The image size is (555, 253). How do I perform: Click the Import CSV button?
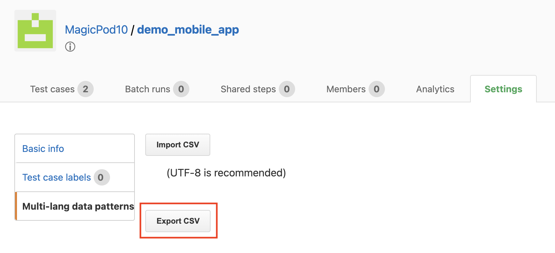178,145
